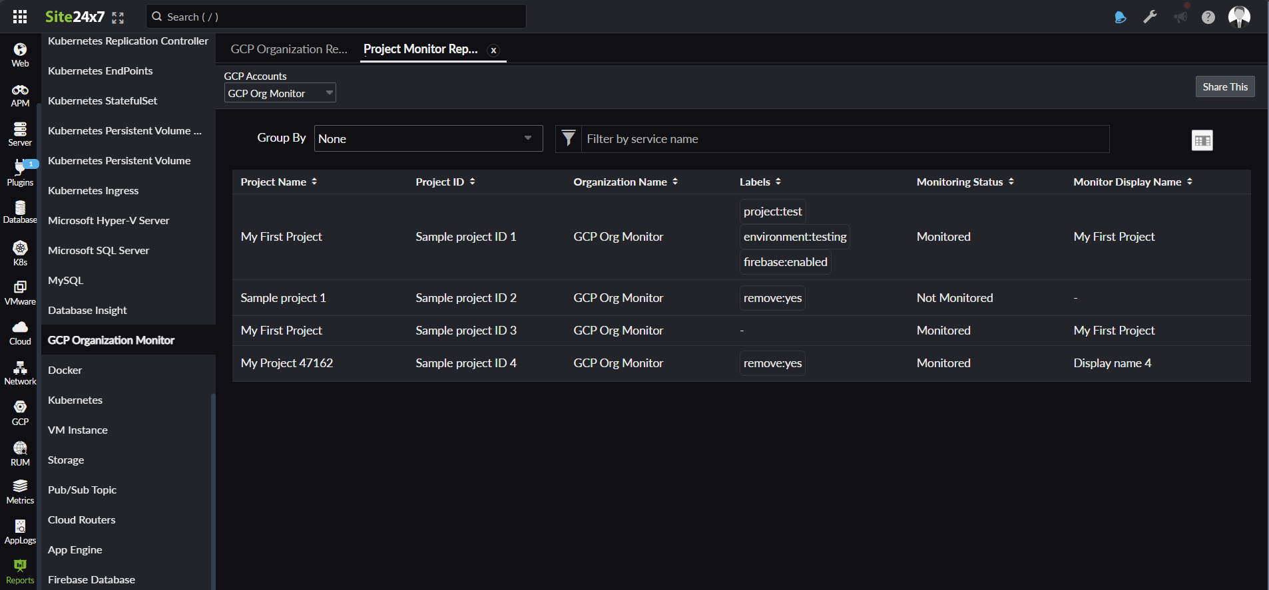Click the Share This button
The width and height of the screenshot is (1269, 590).
coord(1224,86)
